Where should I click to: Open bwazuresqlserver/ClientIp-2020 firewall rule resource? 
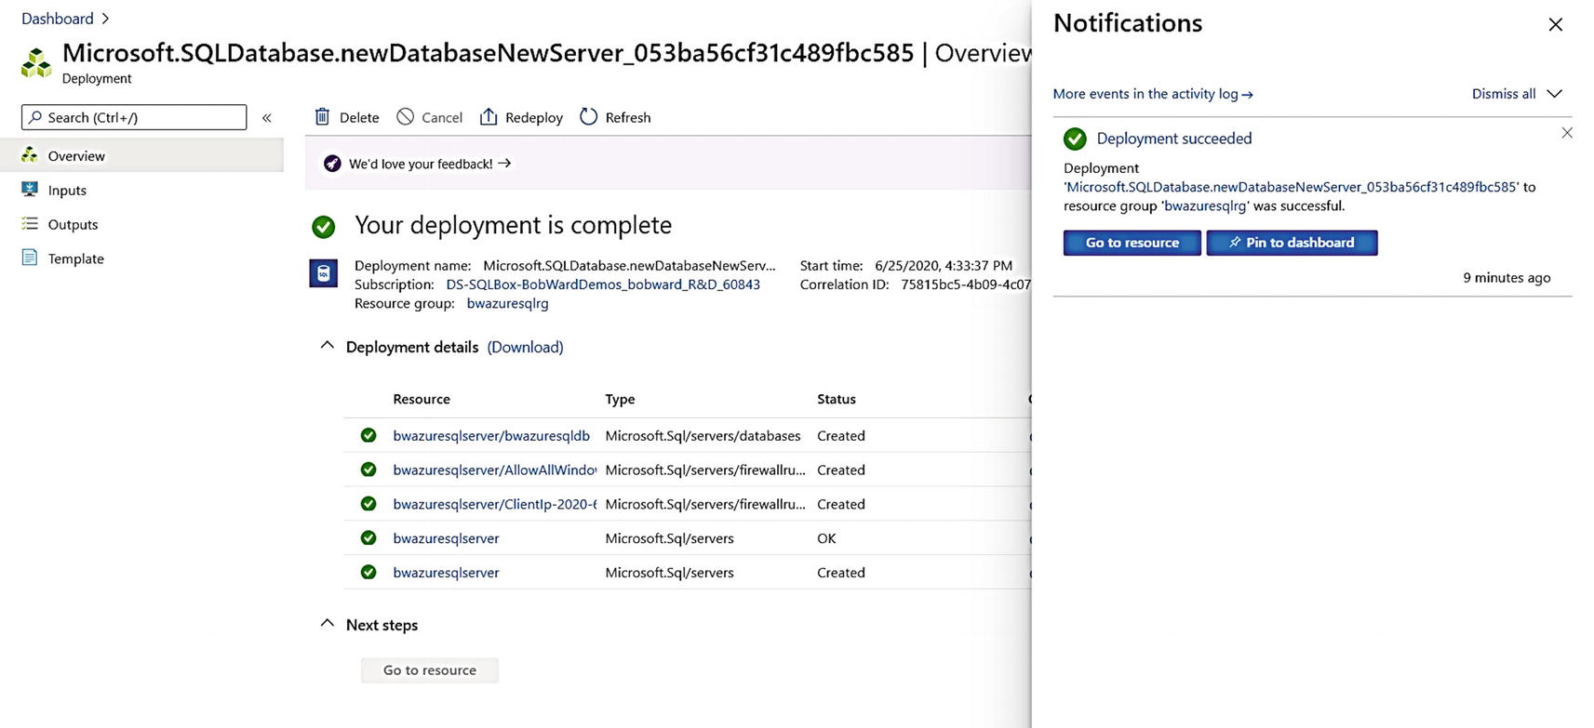pos(494,504)
